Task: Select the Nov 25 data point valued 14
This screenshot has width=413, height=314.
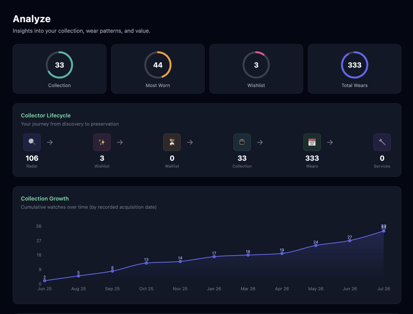Action: pyautogui.click(x=180, y=261)
